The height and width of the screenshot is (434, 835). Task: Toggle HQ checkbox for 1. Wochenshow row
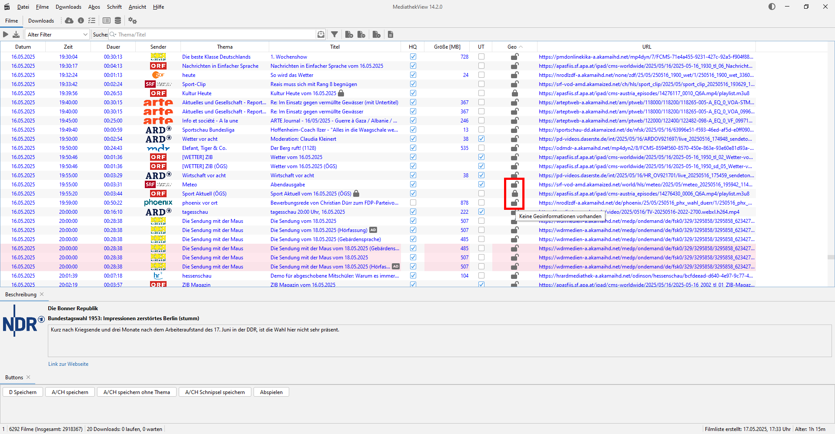(413, 56)
